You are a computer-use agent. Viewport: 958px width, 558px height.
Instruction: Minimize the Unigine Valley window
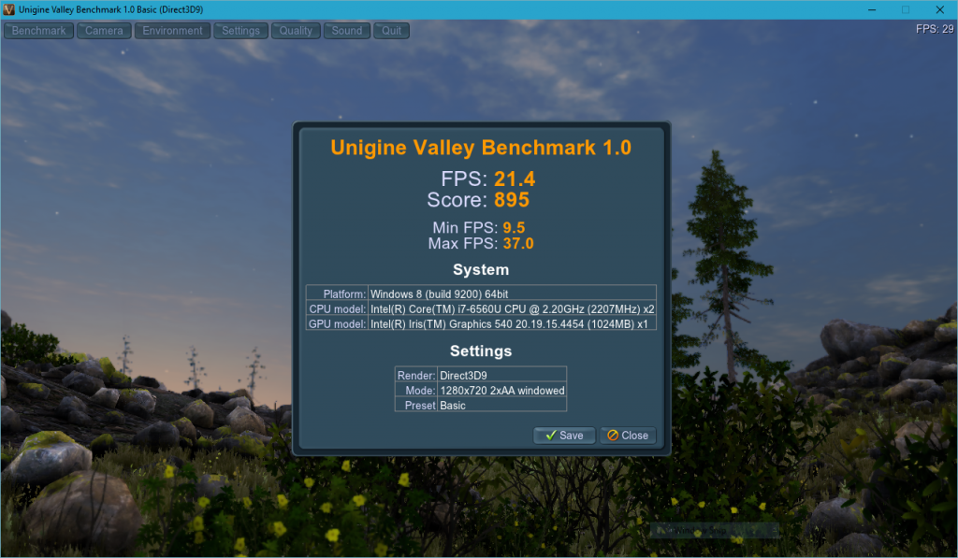point(872,9)
